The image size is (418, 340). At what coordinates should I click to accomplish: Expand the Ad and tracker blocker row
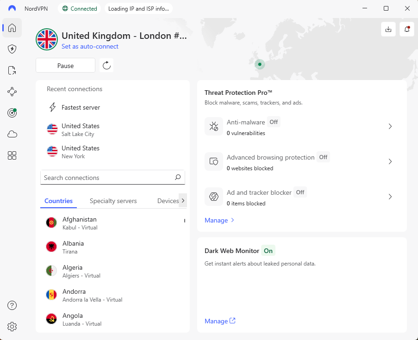pos(390,196)
